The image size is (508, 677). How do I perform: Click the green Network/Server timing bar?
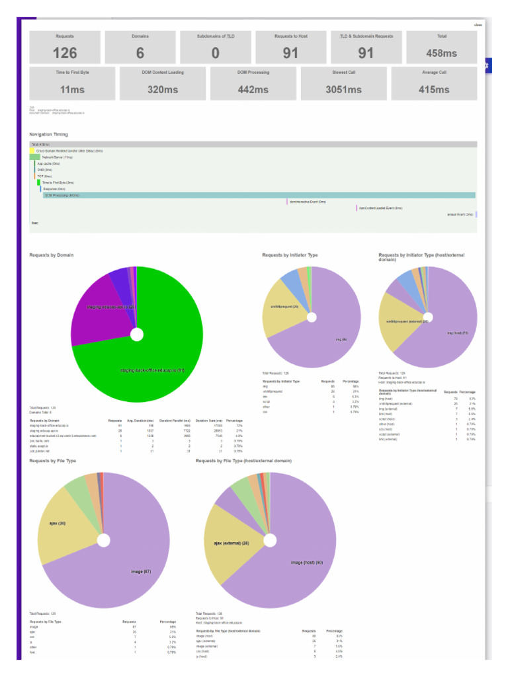coord(34,157)
